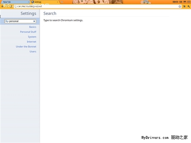Open the Internet settings section

tap(31, 42)
